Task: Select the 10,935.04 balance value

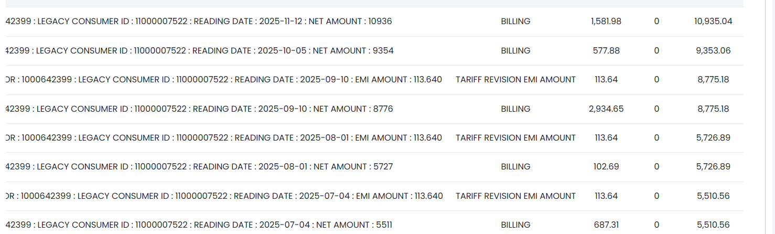Action: point(713,22)
